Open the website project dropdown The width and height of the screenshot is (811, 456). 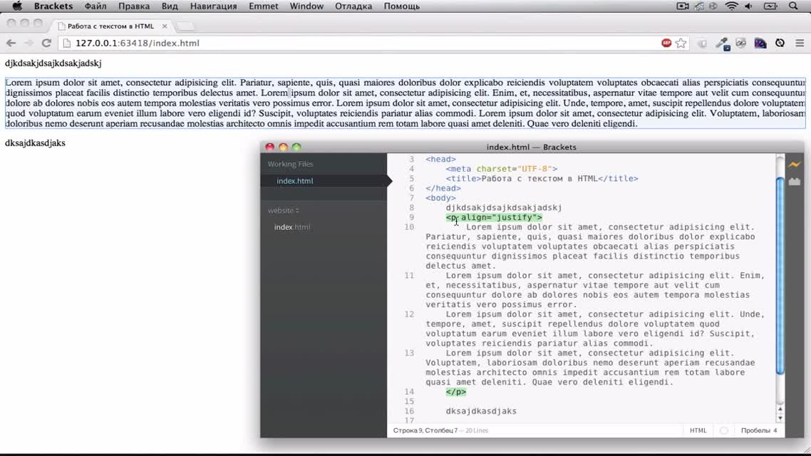click(x=284, y=210)
